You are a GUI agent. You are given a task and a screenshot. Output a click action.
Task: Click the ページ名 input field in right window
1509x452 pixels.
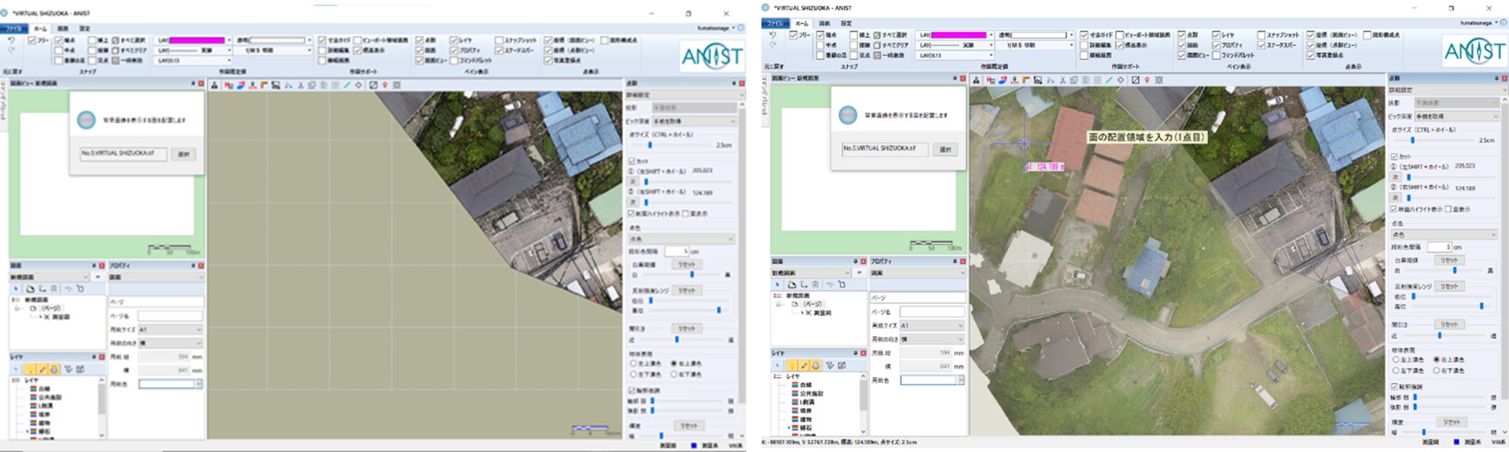[932, 311]
